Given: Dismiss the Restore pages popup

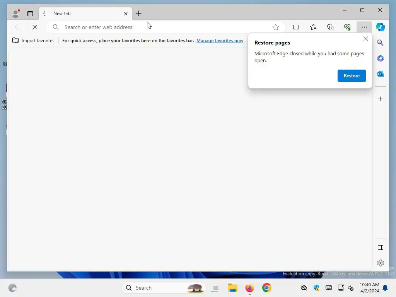Looking at the screenshot, I should [x=366, y=39].
